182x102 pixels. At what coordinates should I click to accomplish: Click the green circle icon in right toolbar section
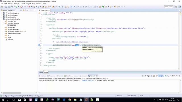click(x=103, y=7)
